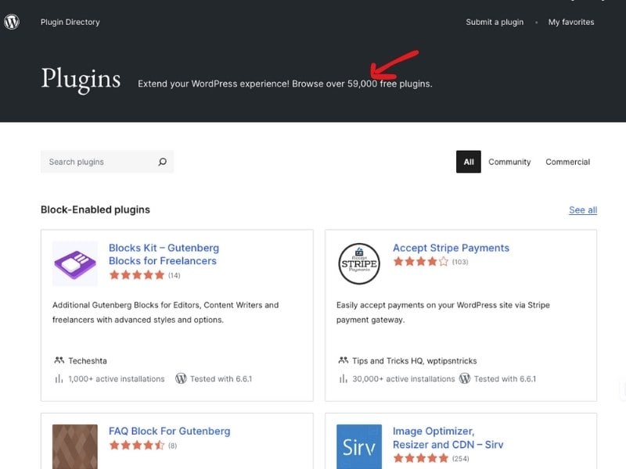Open the Sirv plugin logo
The width and height of the screenshot is (626, 469).
[359, 446]
